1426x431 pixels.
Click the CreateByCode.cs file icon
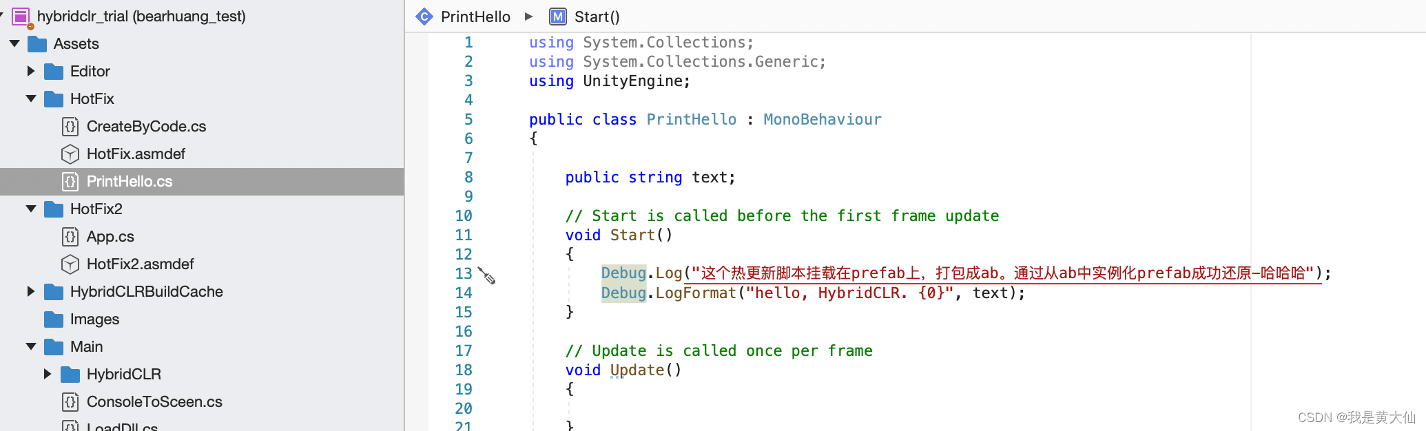(70, 127)
